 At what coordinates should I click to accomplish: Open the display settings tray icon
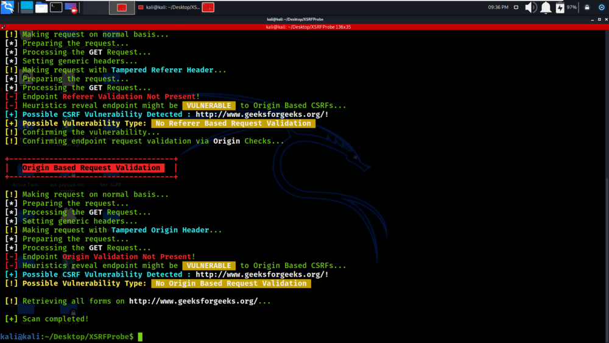coord(516,7)
